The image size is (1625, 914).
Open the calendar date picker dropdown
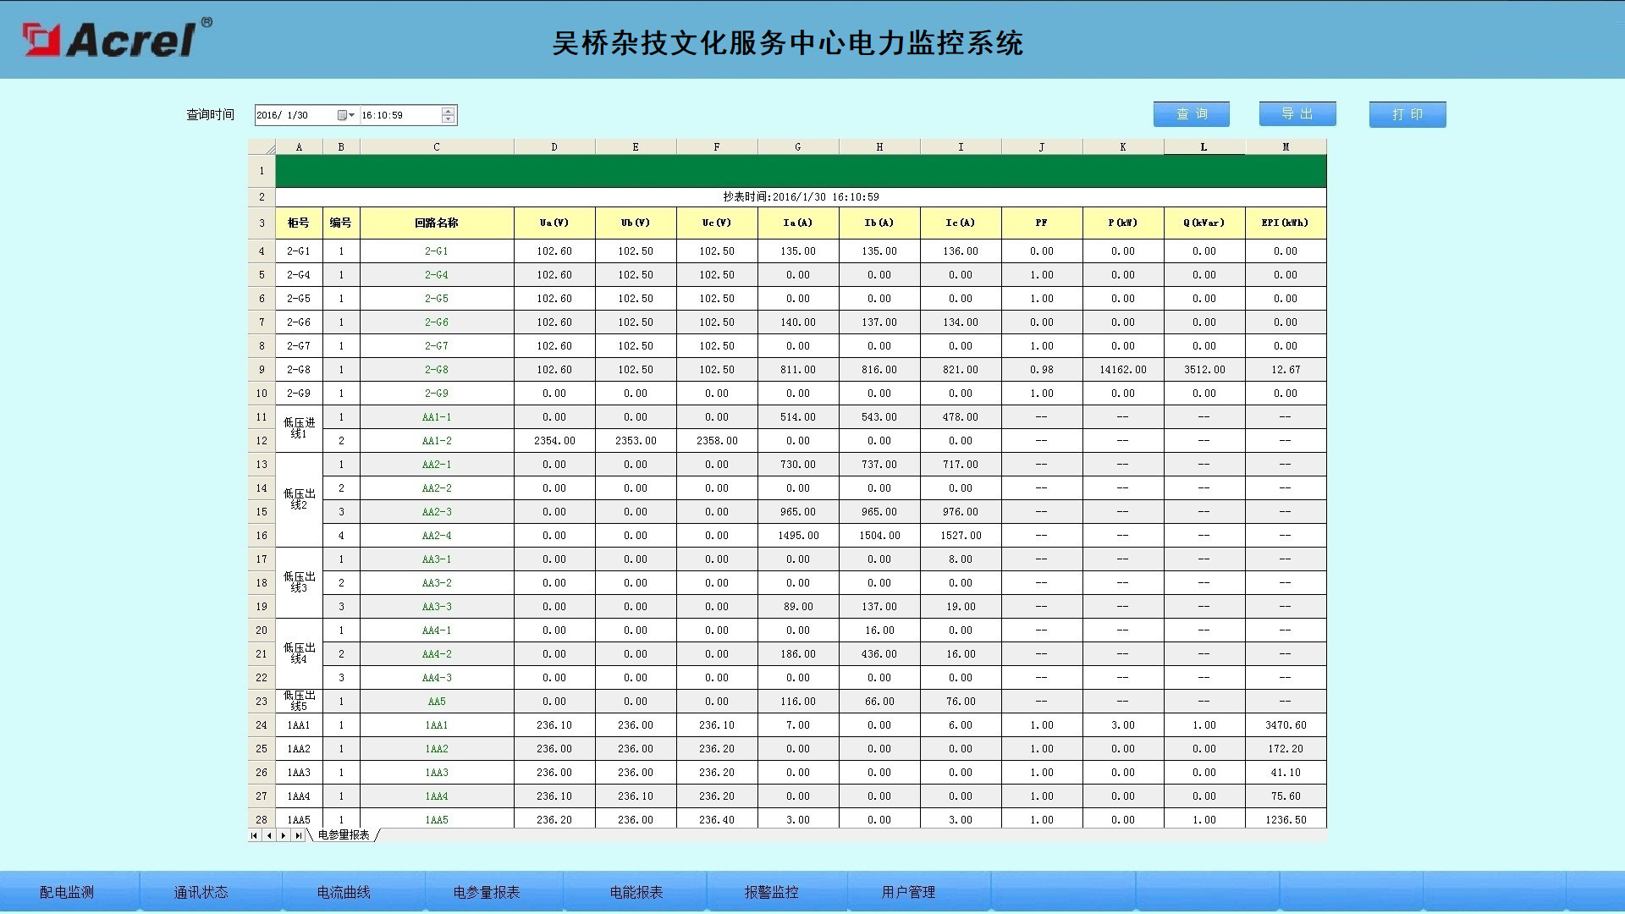(x=346, y=115)
